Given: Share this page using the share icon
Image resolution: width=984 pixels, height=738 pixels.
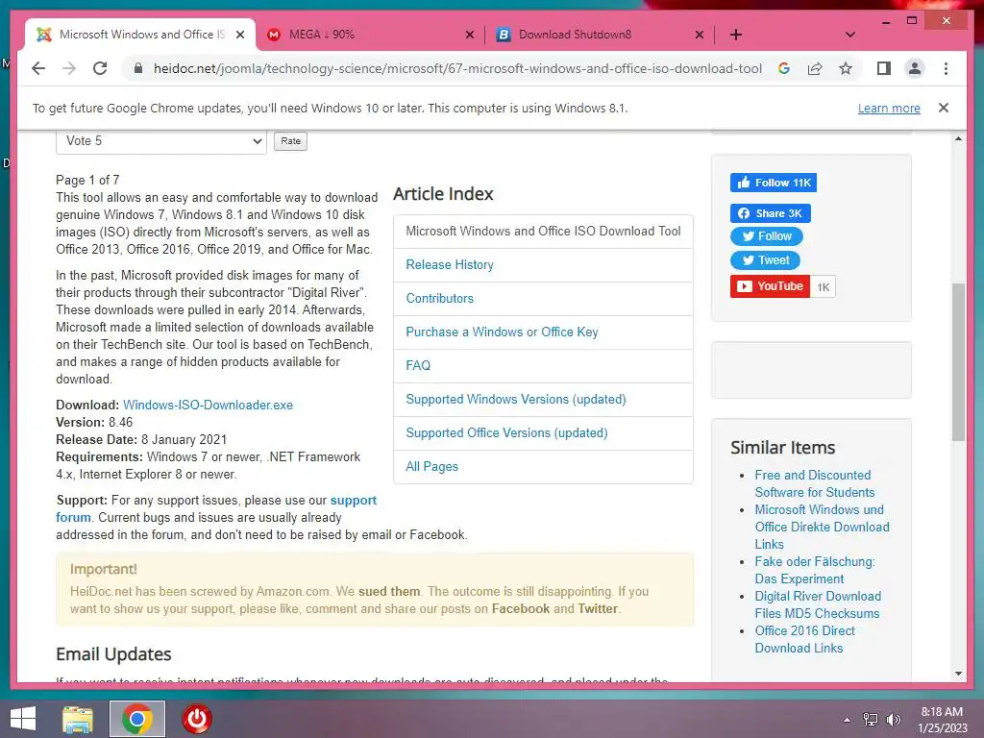Looking at the screenshot, I should pyautogui.click(x=815, y=68).
